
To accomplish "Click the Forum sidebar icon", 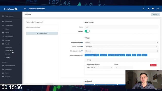I will pyautogui.click(x=3, y=73).
